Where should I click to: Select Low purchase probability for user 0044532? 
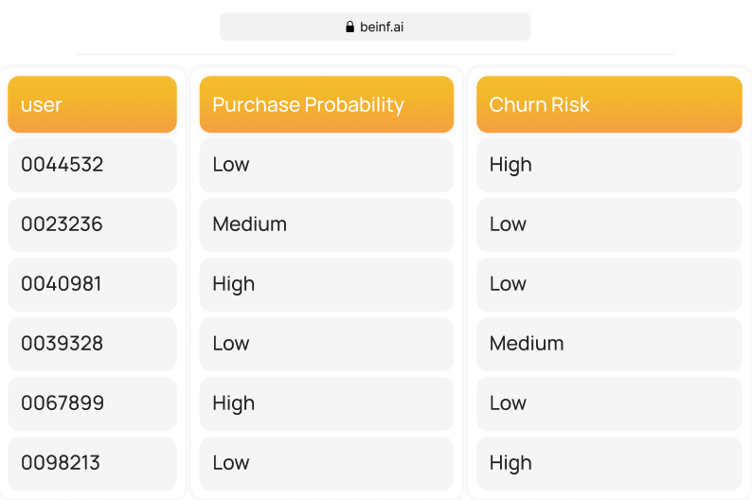(x=327, y=165)
